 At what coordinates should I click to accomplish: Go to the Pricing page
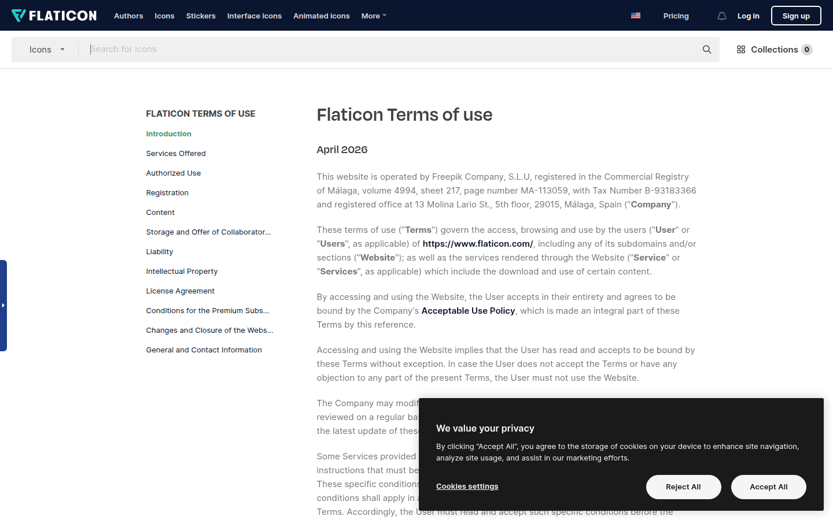pyautogui.click(x=676, y=16)
